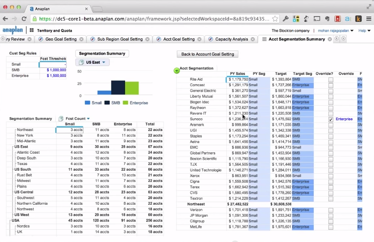Collapse the US East tree row
This screenshot has width=374, height=242.
tap(13, 147)
